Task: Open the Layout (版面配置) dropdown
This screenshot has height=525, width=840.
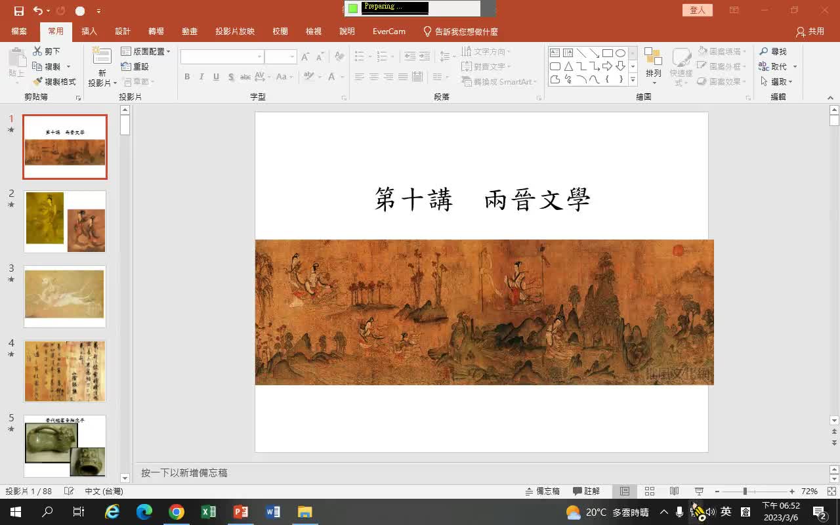Action: (146, 51)
